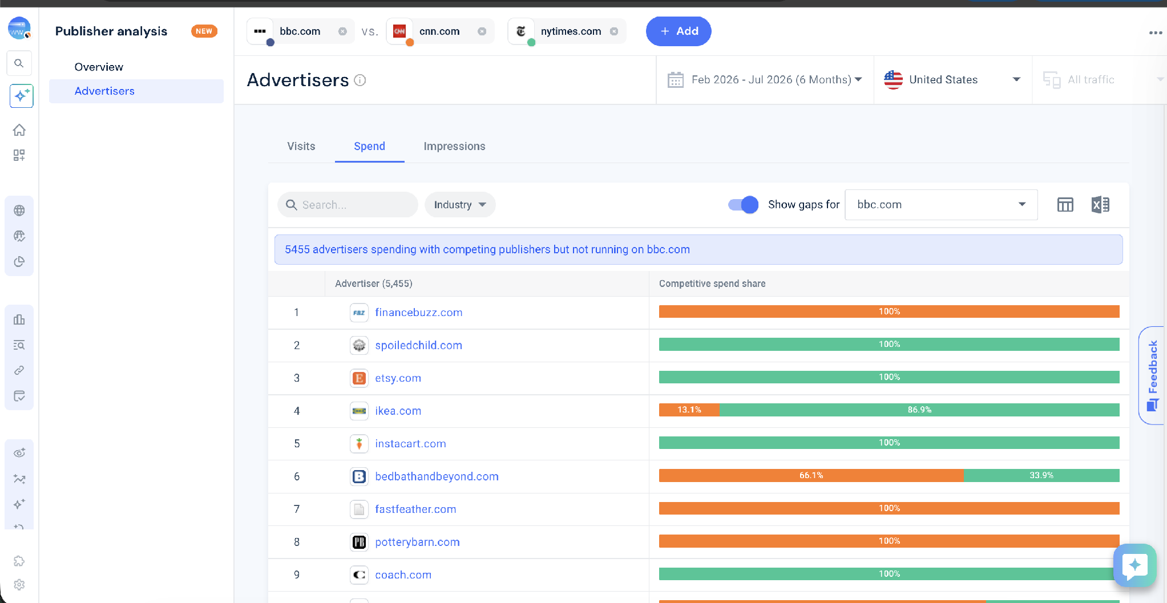This screenshot has height=603, width=1167.
Task: Open the puzzle piece extensions icon
Action: point(19,561)
